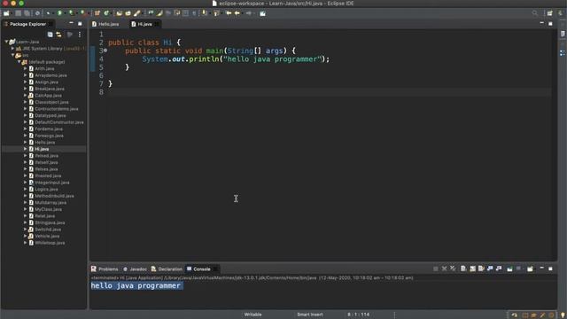This screenshot has height=319, width=567.
Task: Run the program with green Run icon
Action: pyautogui.click(x=59, y=13)
